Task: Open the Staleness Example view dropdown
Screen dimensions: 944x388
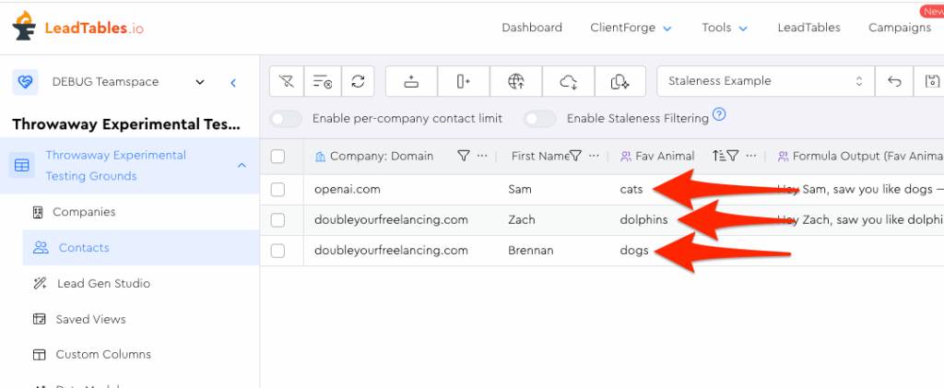Action: [x=765, y=81]
